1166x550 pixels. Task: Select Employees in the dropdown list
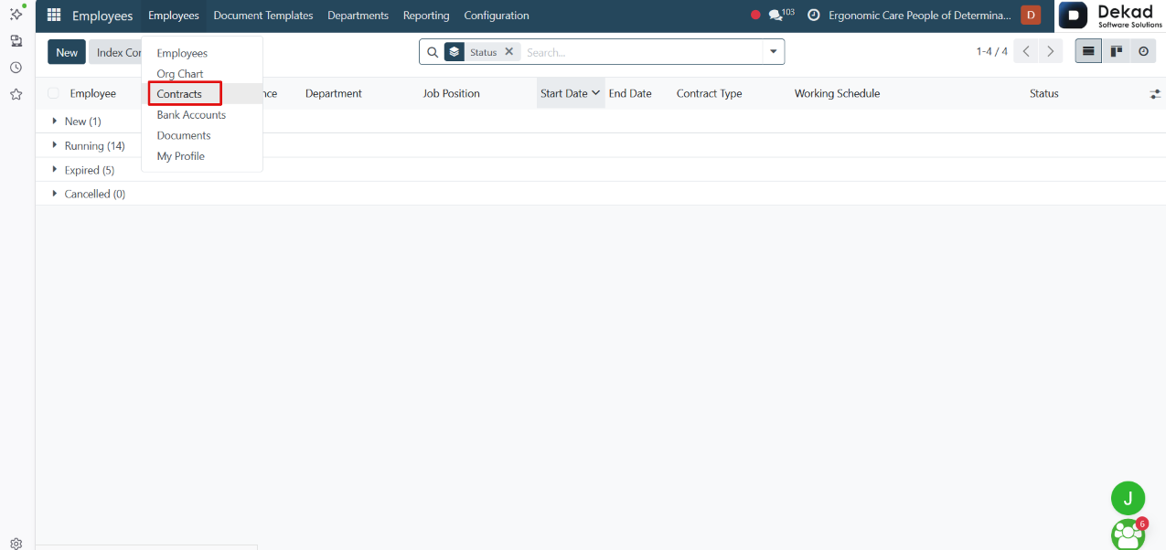182,53
